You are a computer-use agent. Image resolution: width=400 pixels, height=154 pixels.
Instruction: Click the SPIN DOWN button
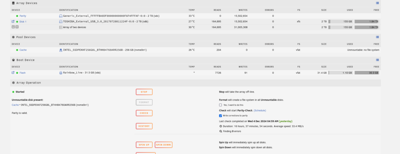[164, 145]
